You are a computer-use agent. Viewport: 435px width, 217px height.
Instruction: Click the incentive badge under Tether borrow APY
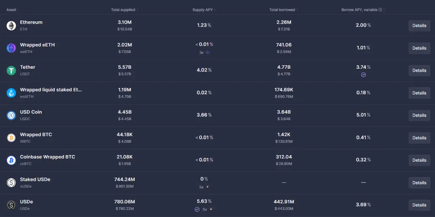point(363,75)
